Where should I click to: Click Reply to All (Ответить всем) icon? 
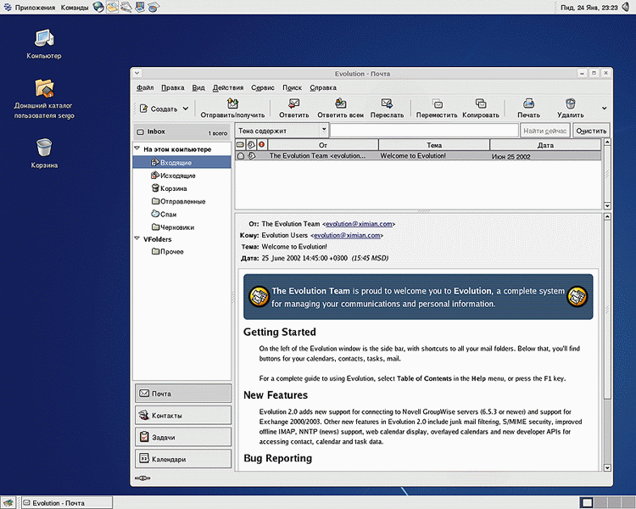pos(340,103)
